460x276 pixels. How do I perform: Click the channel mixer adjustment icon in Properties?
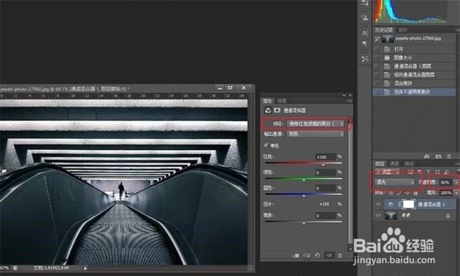[x=268, y=110]
